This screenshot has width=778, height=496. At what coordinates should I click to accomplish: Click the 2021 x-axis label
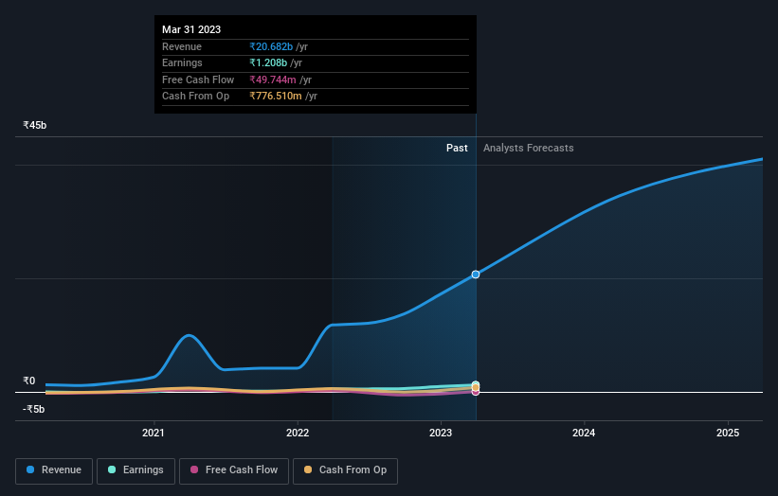point(154,434)
